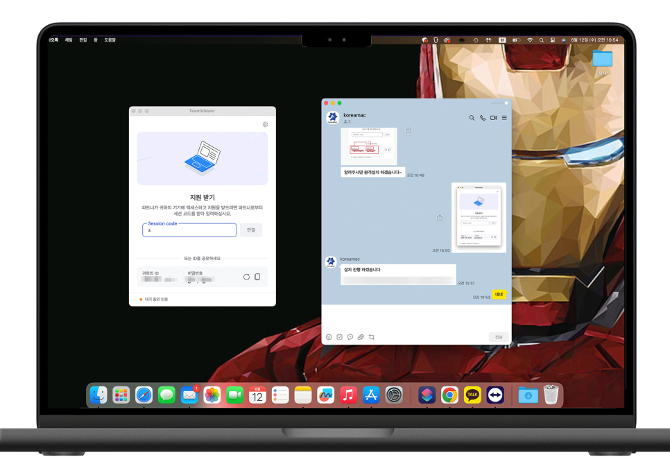Viewport: 670px width, 464px height.
Task: Open the KakaoTalk chat hamburger menu
Action: (504, 118)
